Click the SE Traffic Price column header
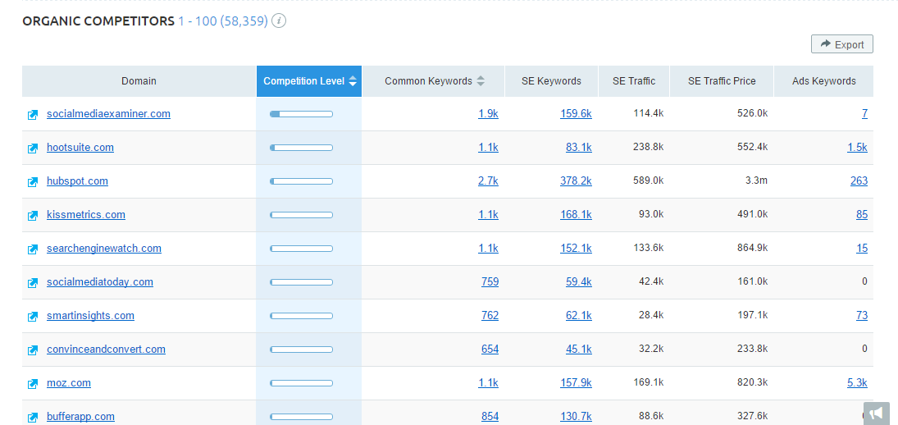The image size is (898, 425). tap(722, 80)
